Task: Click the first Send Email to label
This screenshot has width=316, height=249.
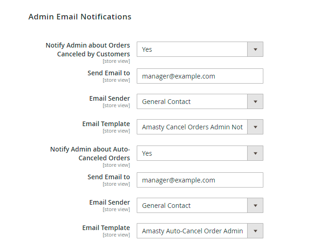Action: pyautogui.click(x=109, y=73)
